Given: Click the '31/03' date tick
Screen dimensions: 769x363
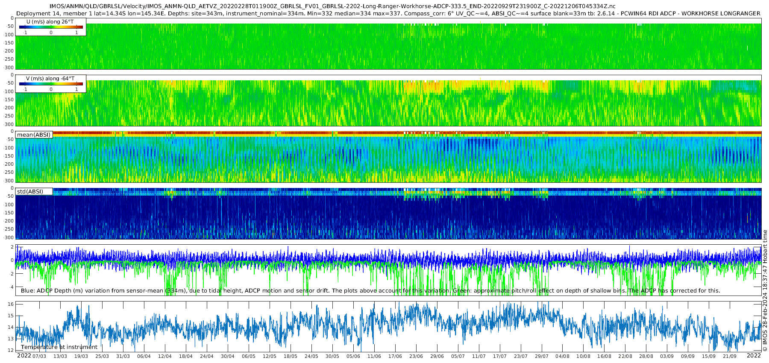Looking at the screenshot, I should coord(123,357).
